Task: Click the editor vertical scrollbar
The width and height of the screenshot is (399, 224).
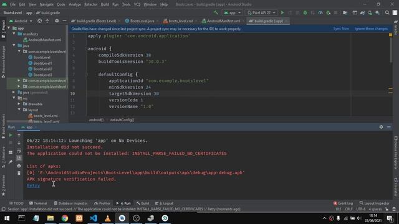Action: point(390,49)
